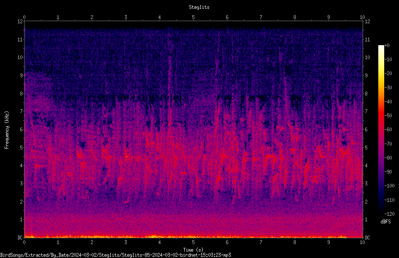
Task: Click the 10 second tick on top axis
Action: pos(362,17)
